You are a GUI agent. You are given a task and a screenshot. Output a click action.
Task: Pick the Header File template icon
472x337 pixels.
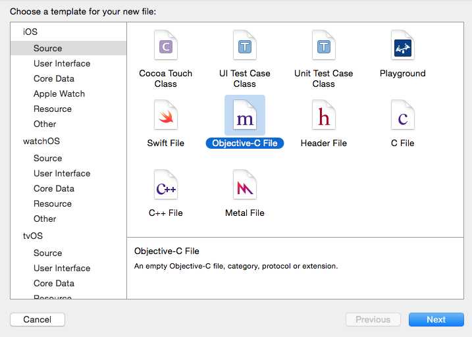click(x=324, y=117)
